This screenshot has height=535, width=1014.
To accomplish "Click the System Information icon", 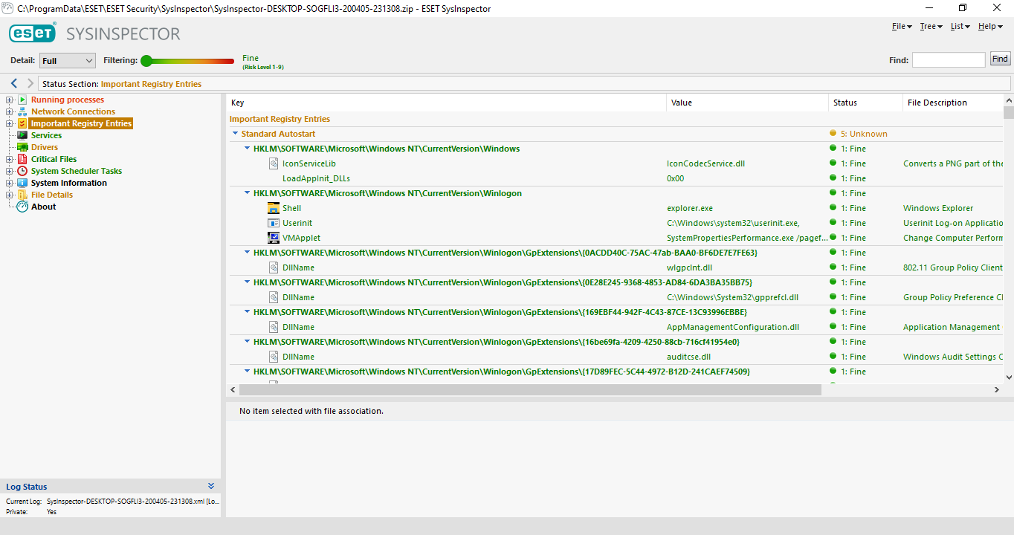I will [22, 183].
